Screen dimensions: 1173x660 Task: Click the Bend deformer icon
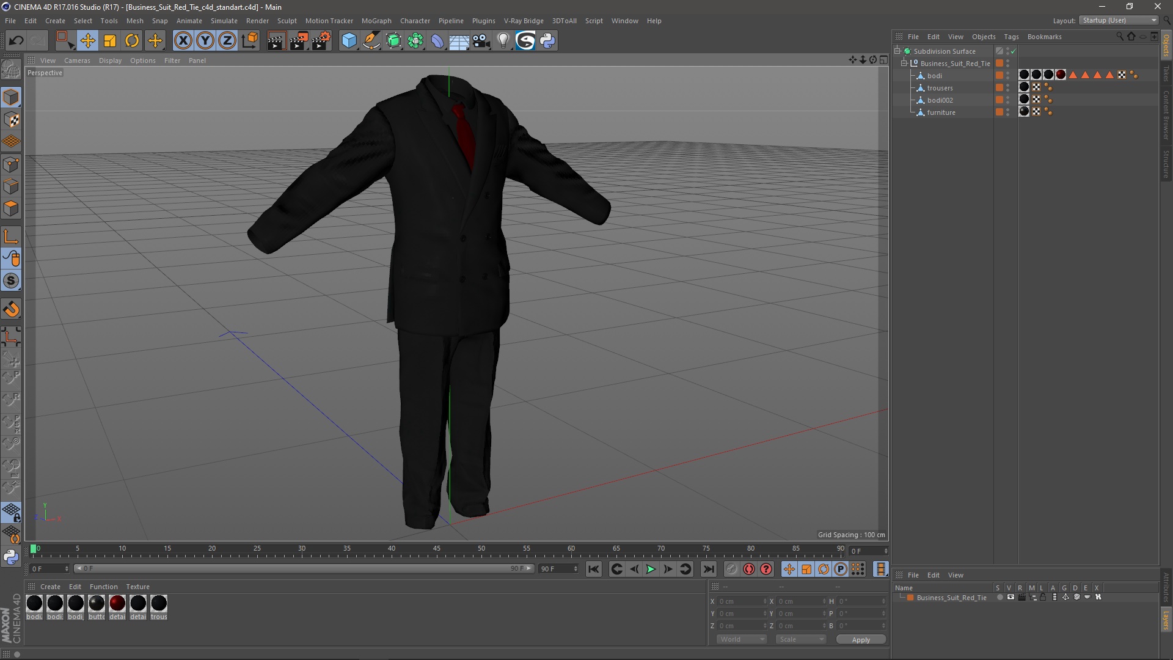[x=437, y=41]
